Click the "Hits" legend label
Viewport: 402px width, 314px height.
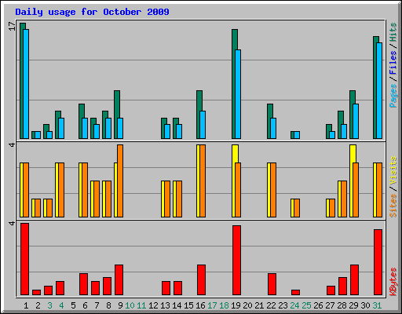393,32
